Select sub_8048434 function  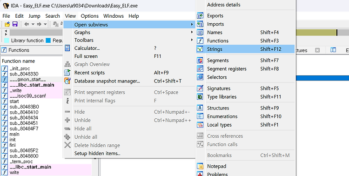(x=24, y=118)
